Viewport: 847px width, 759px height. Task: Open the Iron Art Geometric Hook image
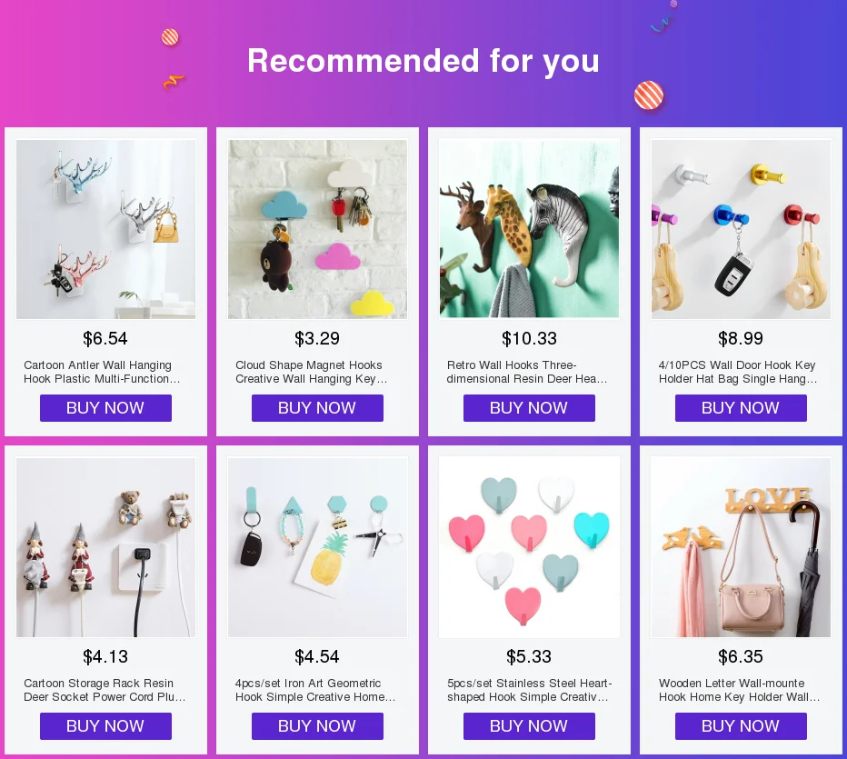(318, 547)
